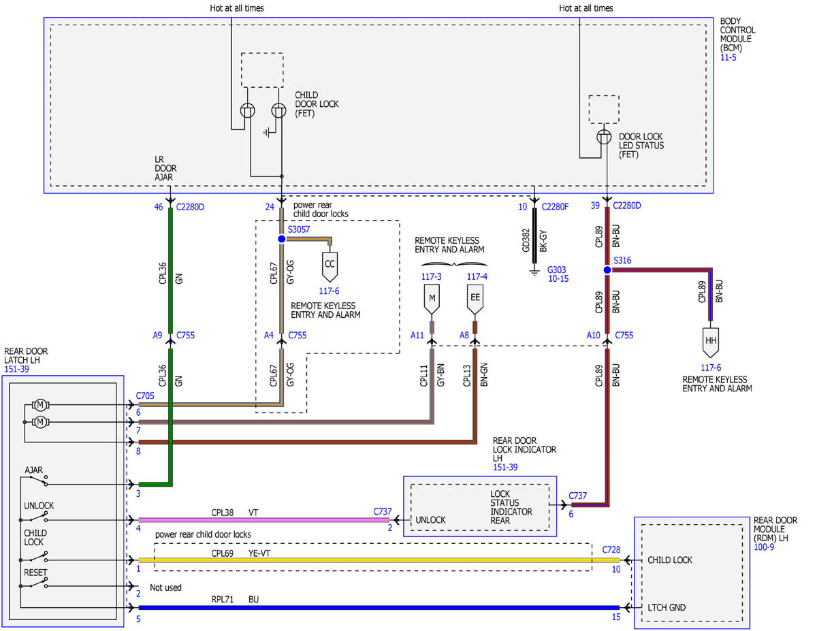The image size is (817, 631).
Task: Click the blue RPL71 wire
Action: click(x=379, y=607)
